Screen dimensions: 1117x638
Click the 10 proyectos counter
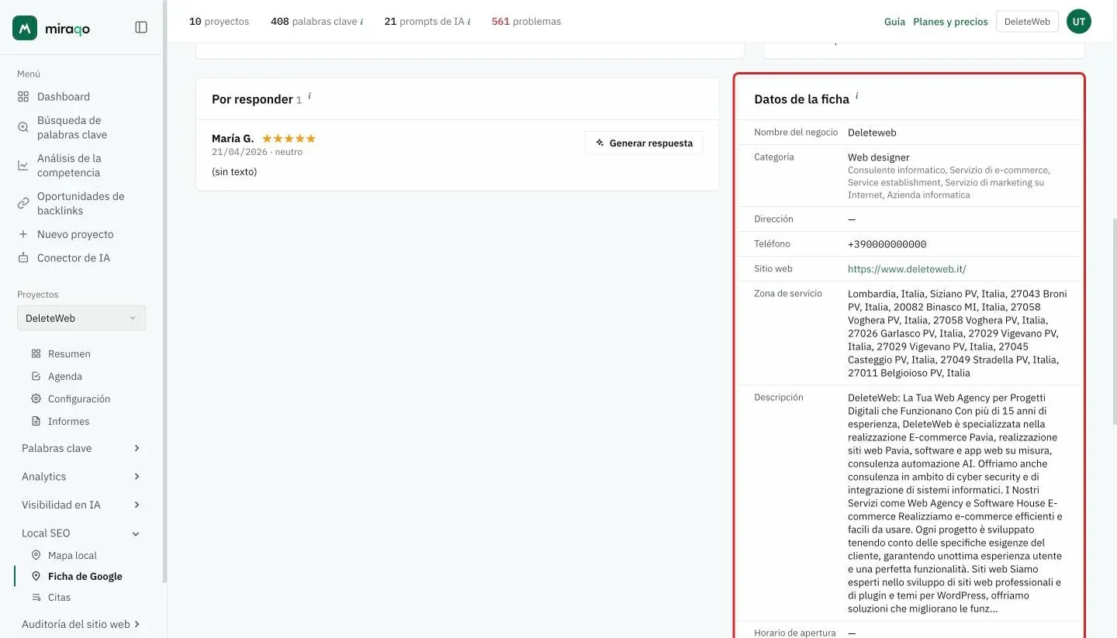[220, 22]
